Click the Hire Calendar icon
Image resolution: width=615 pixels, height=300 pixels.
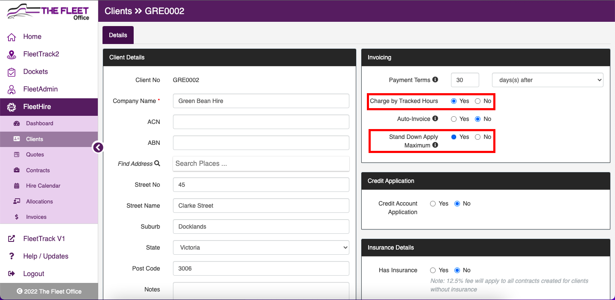pos(17,186)
